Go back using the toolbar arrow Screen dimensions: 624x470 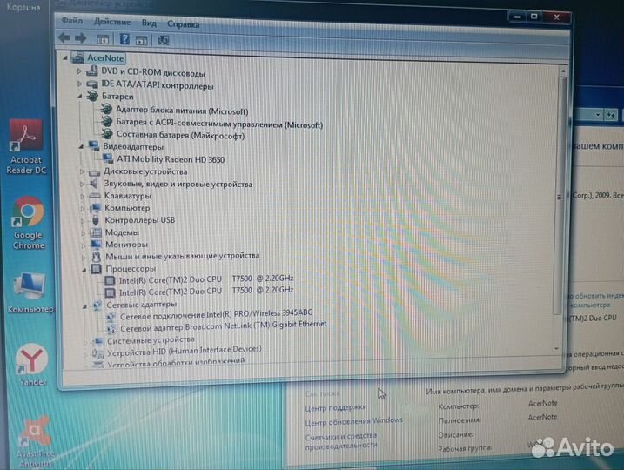pyautogui.click(x=64, y=37)
